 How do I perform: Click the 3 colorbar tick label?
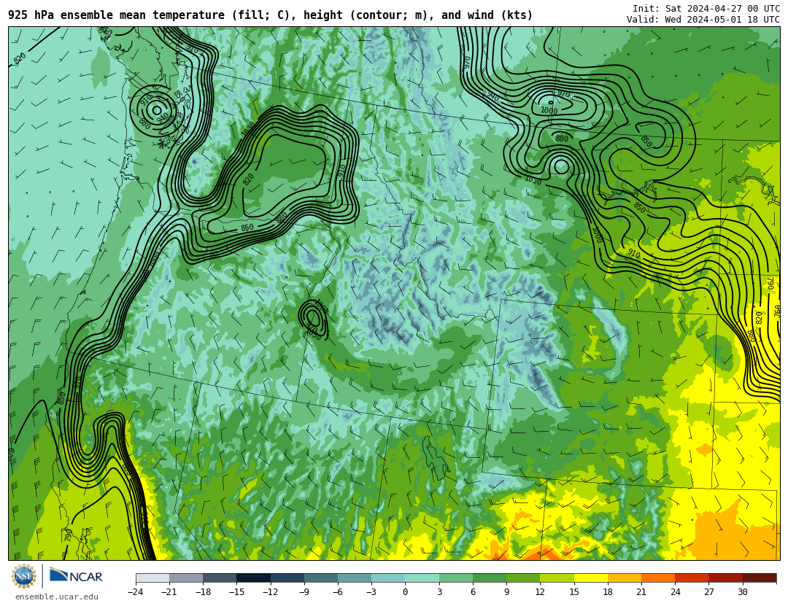439,592
